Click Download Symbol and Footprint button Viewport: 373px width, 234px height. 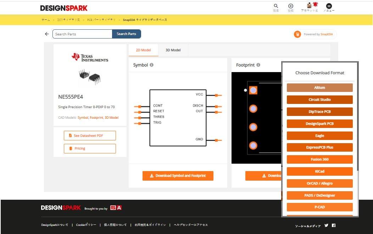point(178,176)
